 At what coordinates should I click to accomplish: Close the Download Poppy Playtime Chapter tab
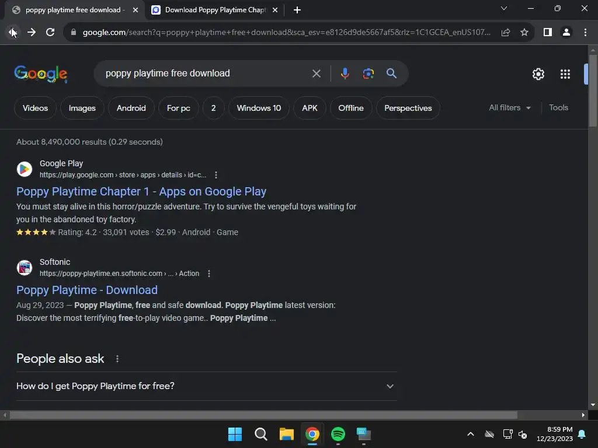pyautogui.click(x=274, y=10)
